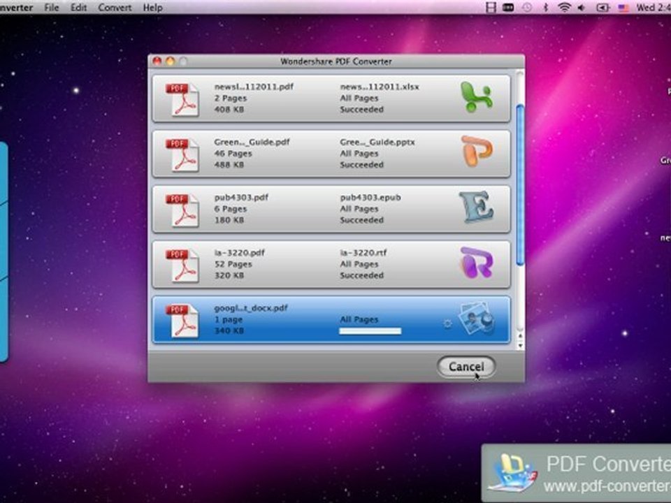
Task: Click the '180 KB' size label
Action: [x=229, y=220]
